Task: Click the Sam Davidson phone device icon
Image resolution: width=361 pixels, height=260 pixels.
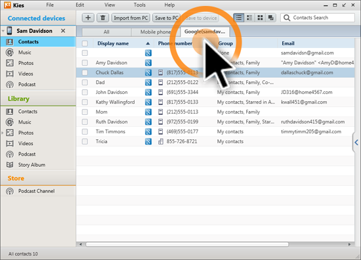Action: click(9, 31)
